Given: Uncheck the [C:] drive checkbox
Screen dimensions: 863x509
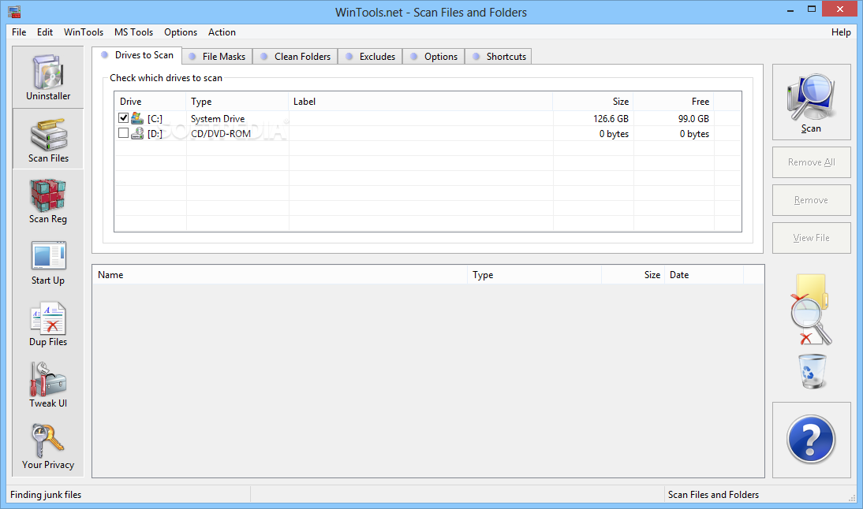Looking at the screenshot, I should tap(123, 117).
